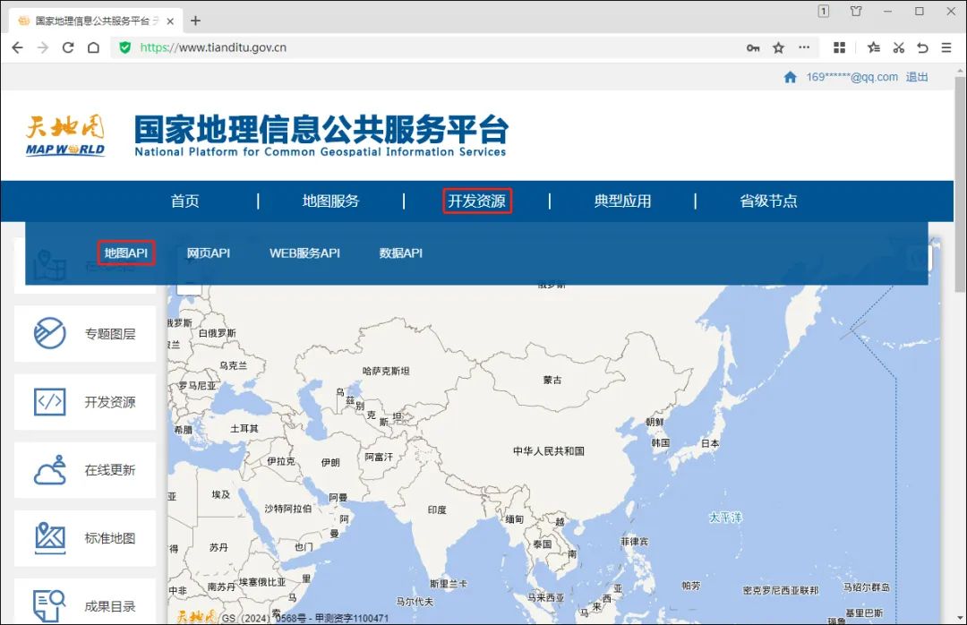This screenshot has height=625, width=967.
Task: Click the page vertical scrollbar thumb
Action: 960,184
